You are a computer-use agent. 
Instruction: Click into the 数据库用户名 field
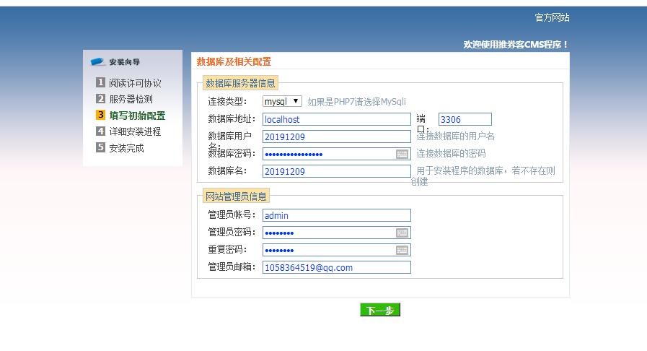click(x=336, y=136)
